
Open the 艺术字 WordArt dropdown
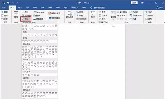[122, 15]
